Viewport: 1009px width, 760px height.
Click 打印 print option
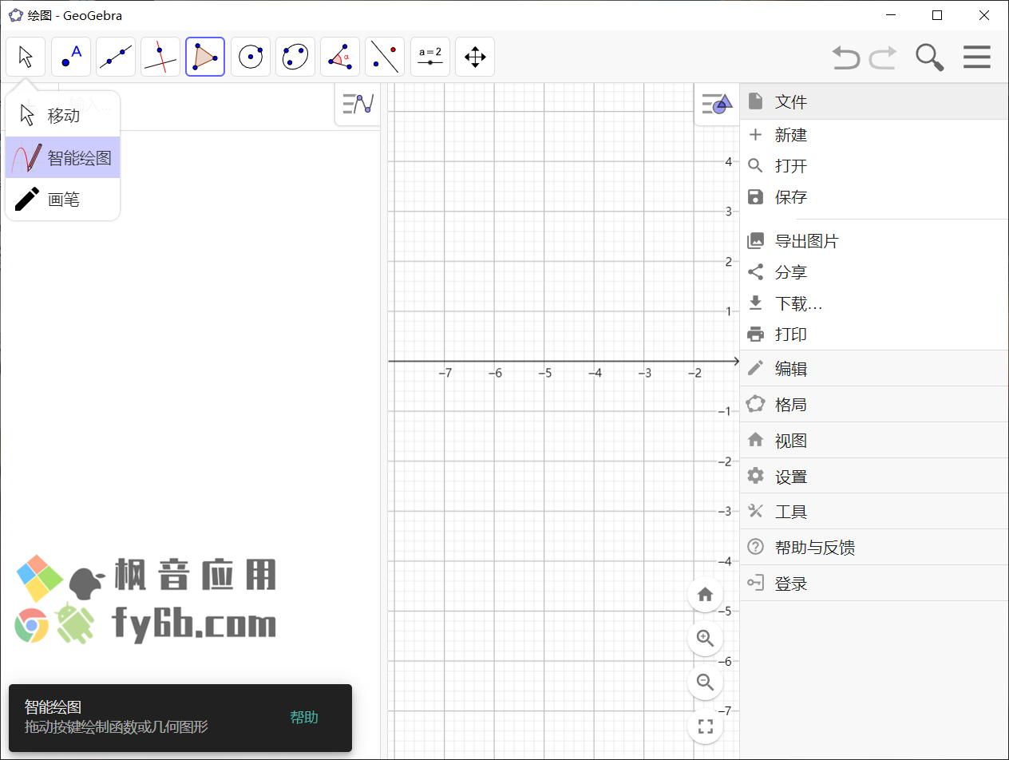tap(874, 334)
